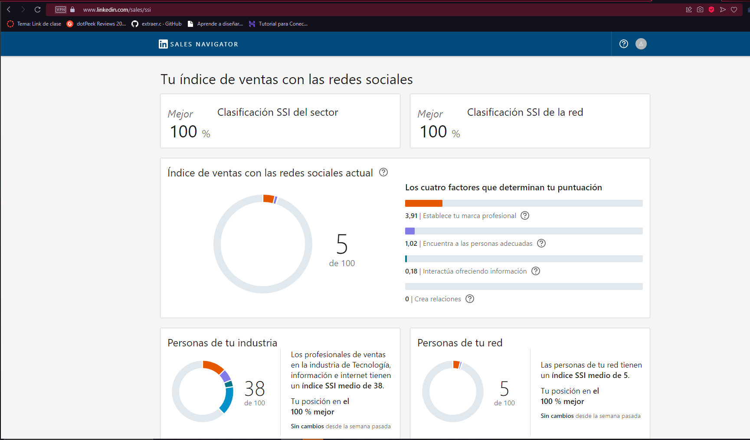Click help icon for 'Encuentra a las personas adecuadas'
750x440 pixels.
[541, 243]
